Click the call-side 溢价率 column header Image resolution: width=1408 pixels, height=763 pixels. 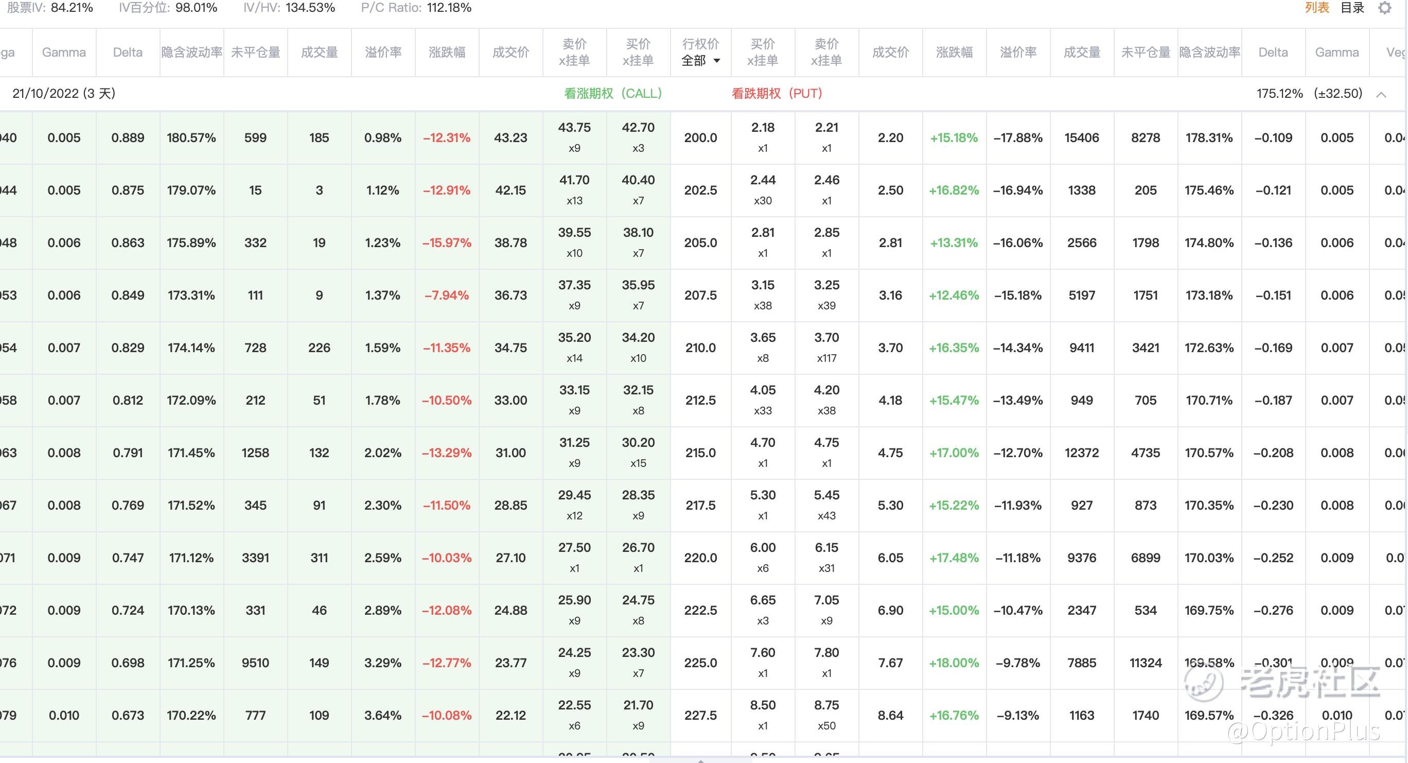382,53
